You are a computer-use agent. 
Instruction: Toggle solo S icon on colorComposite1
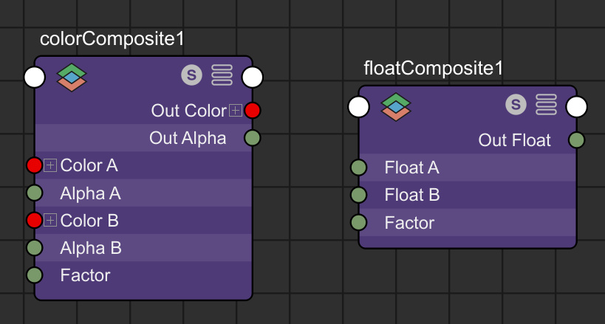point(192,75)
